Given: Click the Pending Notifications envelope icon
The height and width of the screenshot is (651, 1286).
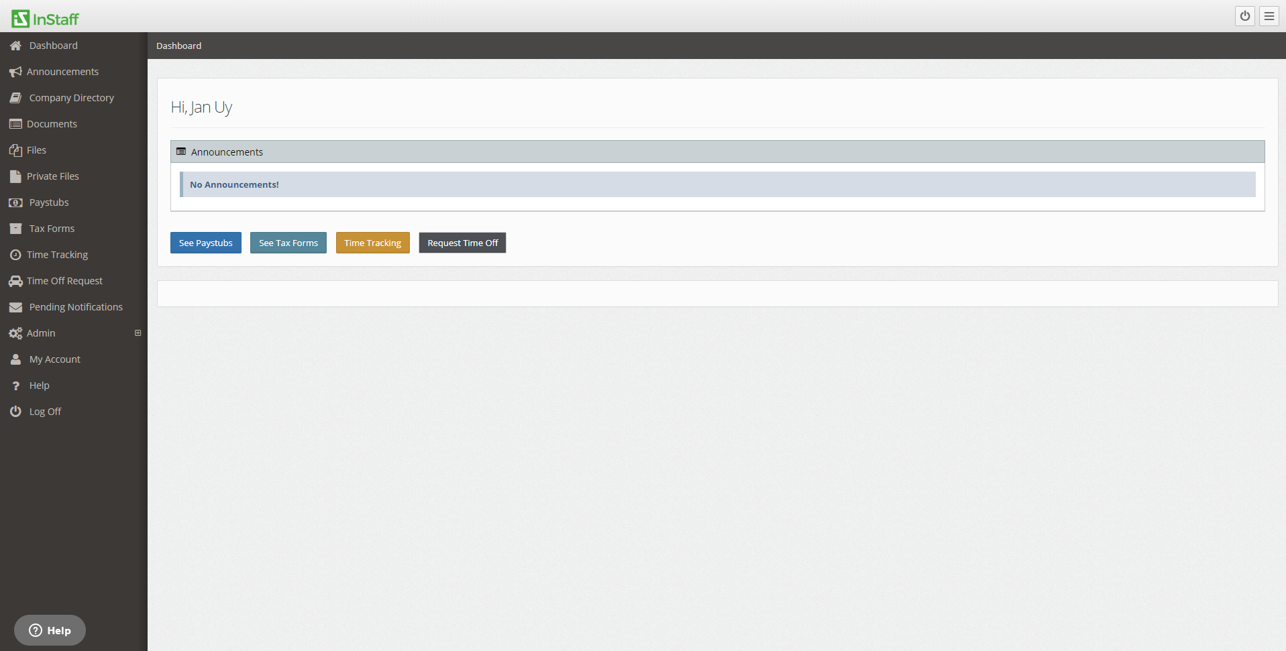Looking at the screenshot, I should [x=15, y=306].
